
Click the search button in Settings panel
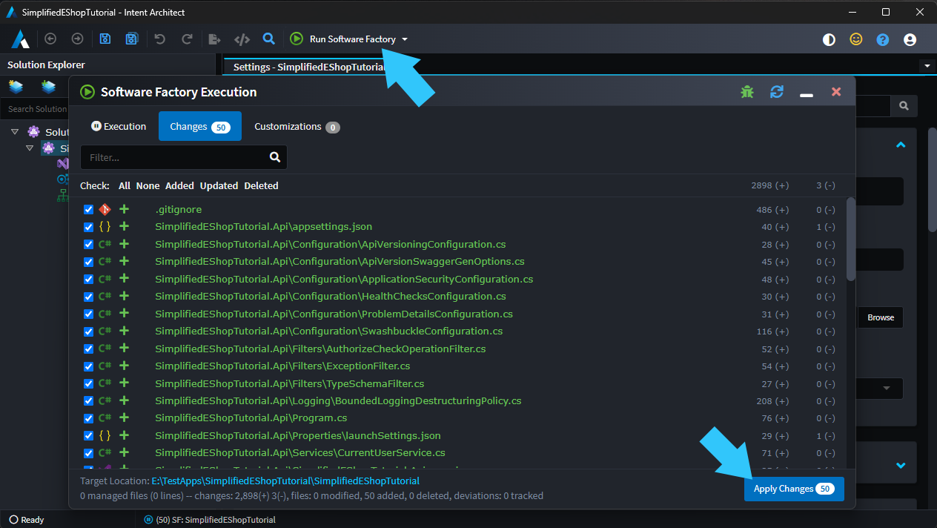(x=904, y=106)
